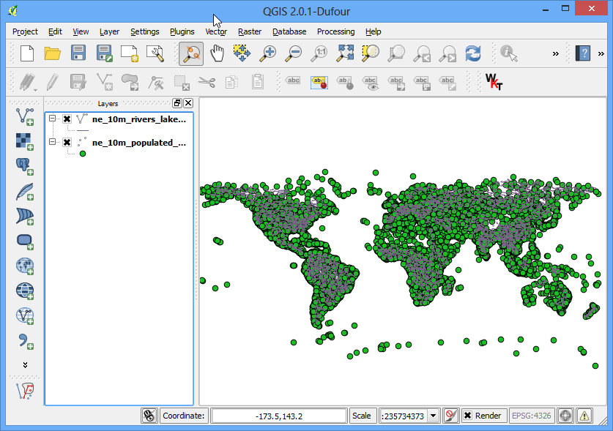Image resolution: width=613 pixels, height=431 pixels.
Task: Expand hidden toolbar items after Identify
Action: pyautogui.click(x=556, y=53)
